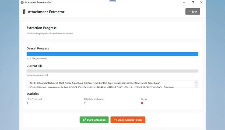Image resolution: width=225 pixels, height=130 pixels.
Task: Click the Attachment Extractor v2.0 window title
Action: [37, 2]
